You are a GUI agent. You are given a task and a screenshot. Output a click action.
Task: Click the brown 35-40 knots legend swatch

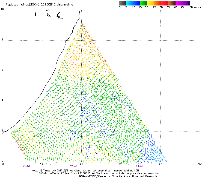pyautogui.click(x=172, y=3)
